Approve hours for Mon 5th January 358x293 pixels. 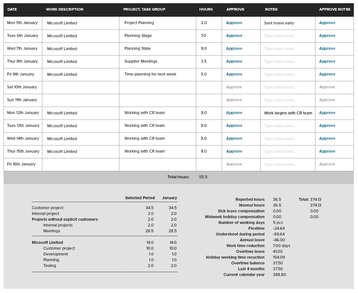[234, 23]
